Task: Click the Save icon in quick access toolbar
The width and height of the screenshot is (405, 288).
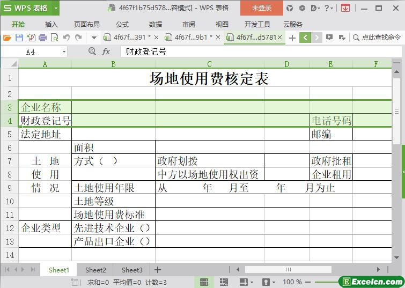Action: (x=19, y=38)
